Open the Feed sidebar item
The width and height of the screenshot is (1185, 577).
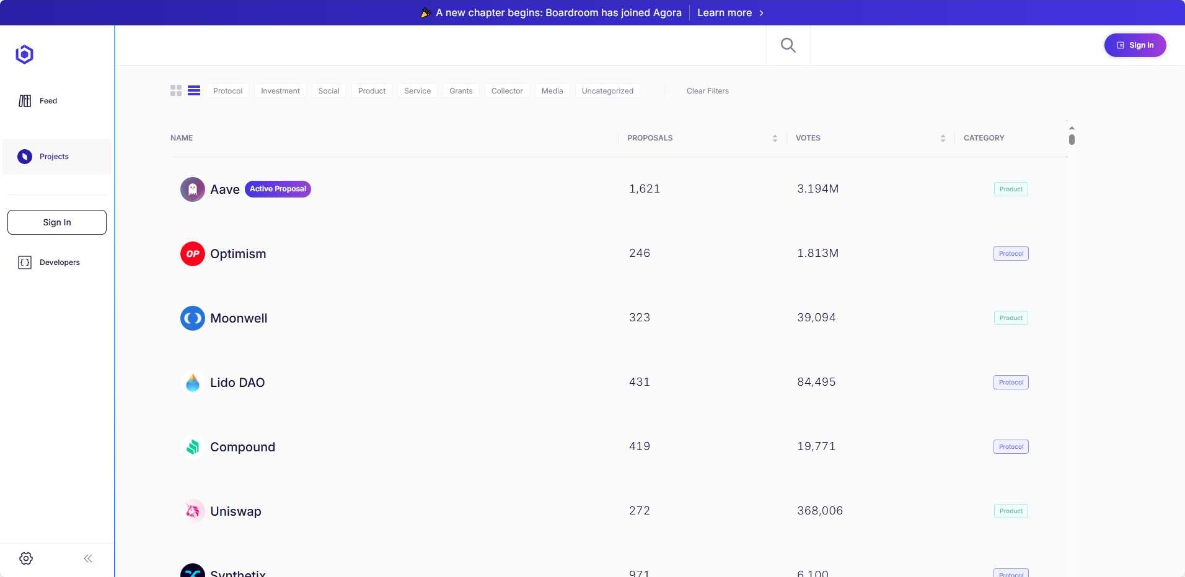[x=48, y=101]
